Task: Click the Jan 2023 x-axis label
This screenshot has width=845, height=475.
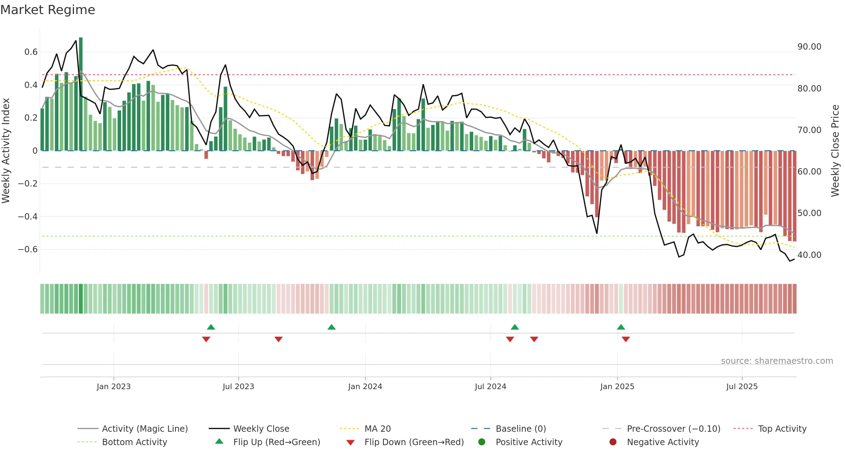Action: [x=114, y=386]
